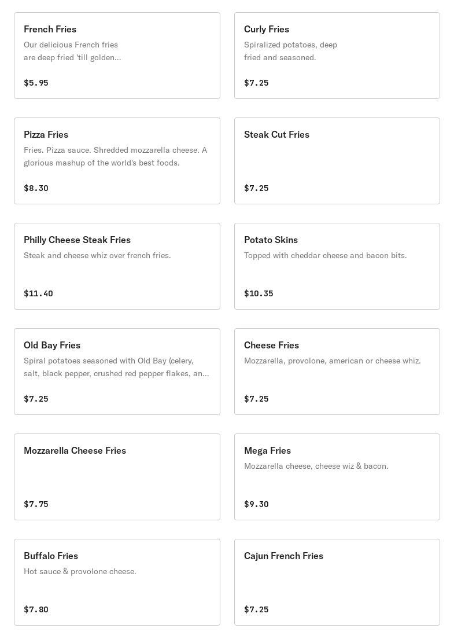The width and height of the screenshot is (454, 632).
Task: Click Buffalo Fries hot sauce description
Action: [x=80, y=571]
